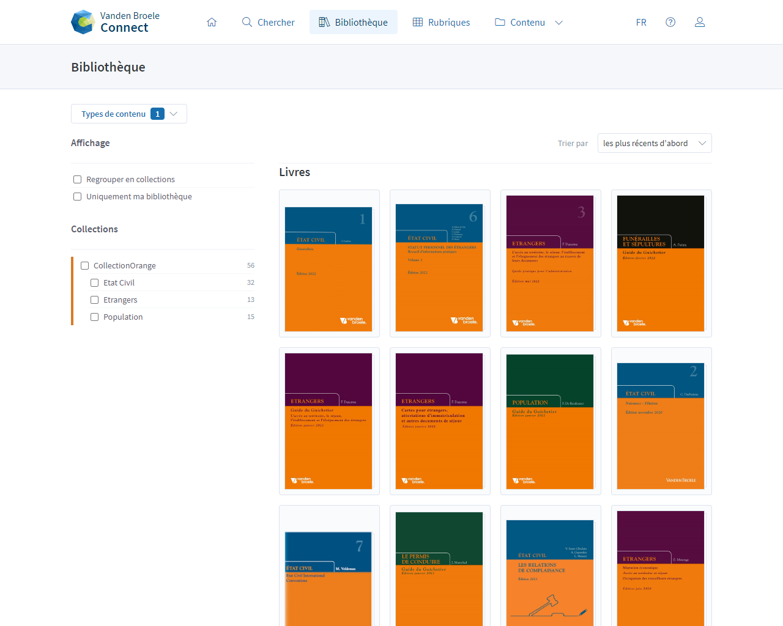Image resolution: width=783 pixels, height=626 pixels.
Task: Check the CollectionOrange checkbox
Action: point(84,265)
